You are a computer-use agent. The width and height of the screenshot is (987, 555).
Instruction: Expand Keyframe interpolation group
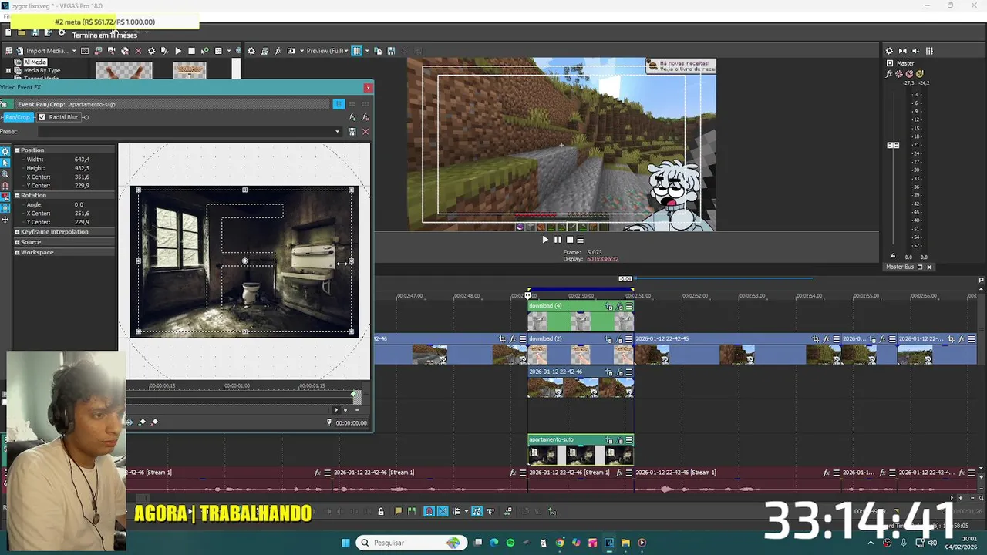click(x=17, y=231)
